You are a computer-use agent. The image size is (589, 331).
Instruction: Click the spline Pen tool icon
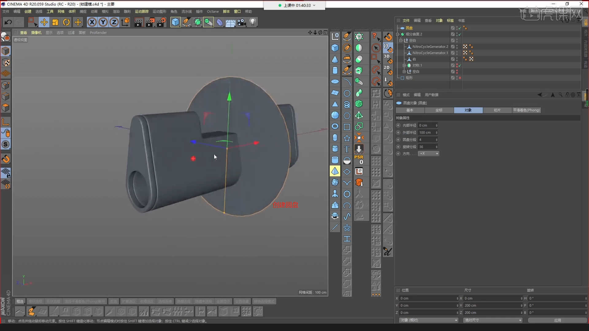186,22
